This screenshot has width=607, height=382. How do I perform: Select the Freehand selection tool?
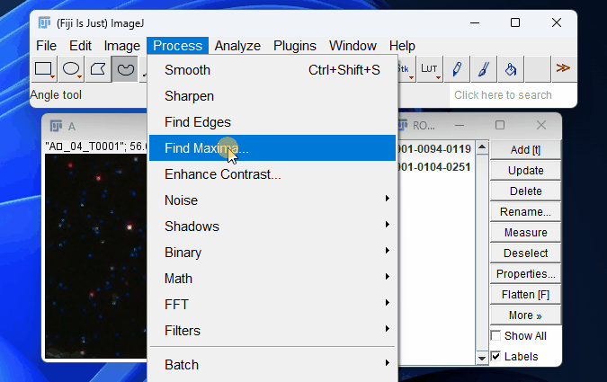[125, 68]
